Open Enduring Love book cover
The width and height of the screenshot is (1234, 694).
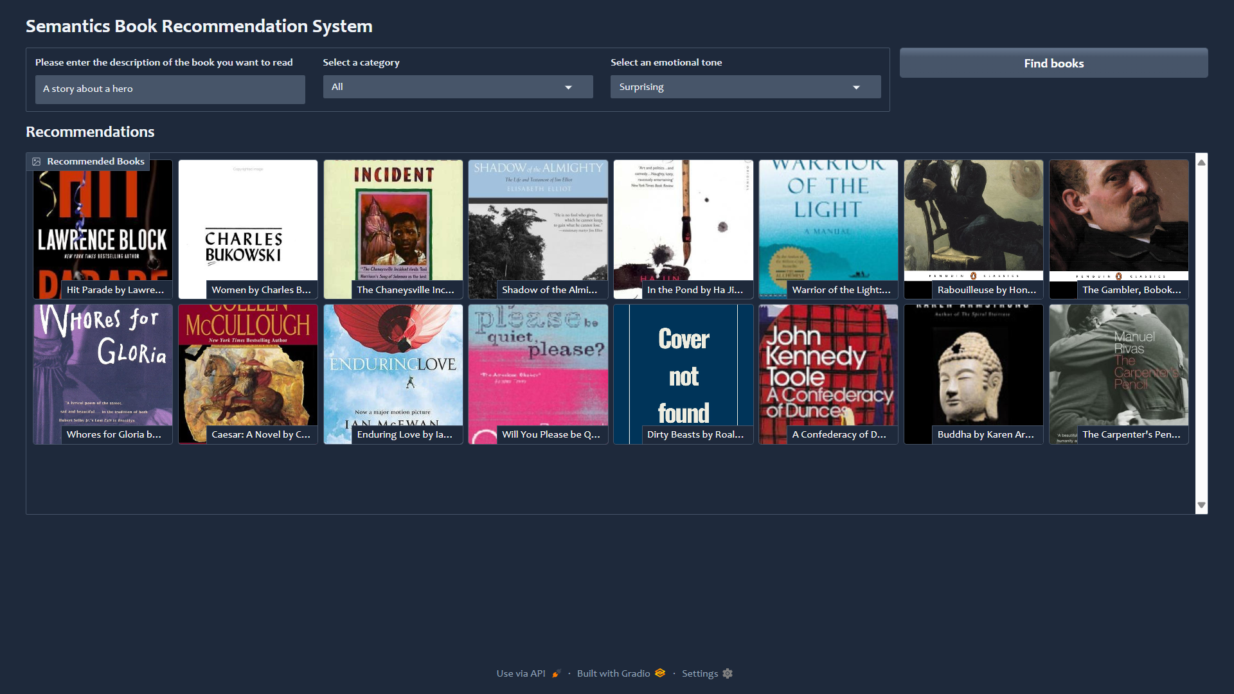pos(393,374)
